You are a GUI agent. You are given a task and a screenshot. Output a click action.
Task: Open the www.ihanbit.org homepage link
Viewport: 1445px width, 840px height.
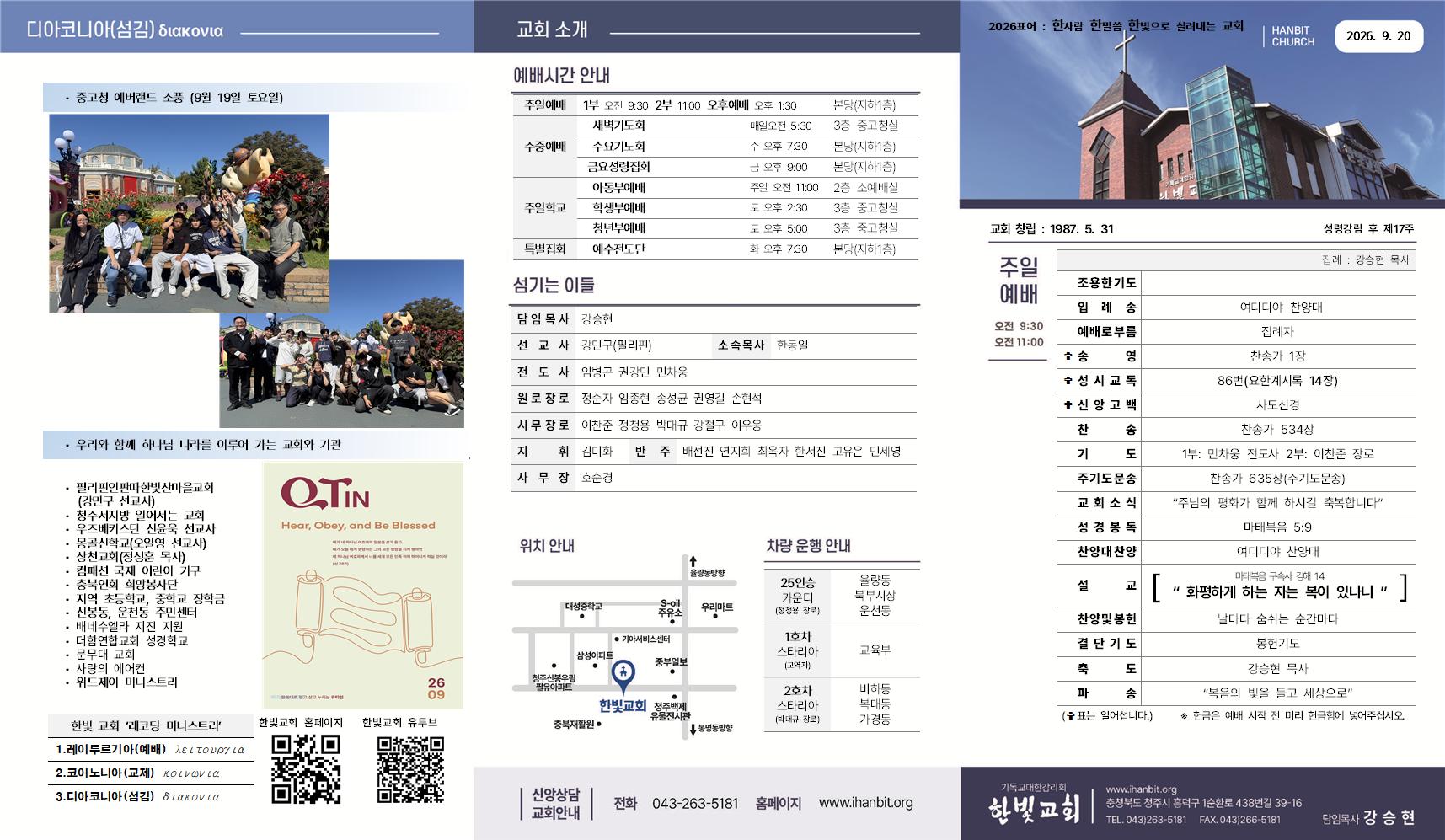865,803
